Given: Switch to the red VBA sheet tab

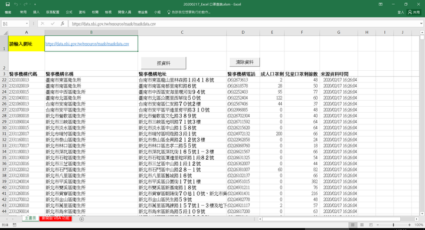Looking at the screenshot, I should tap(55, 218).
